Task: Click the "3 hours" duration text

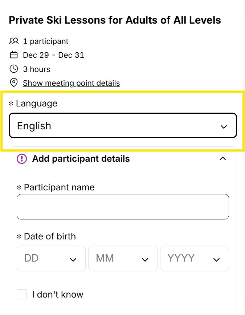Action: pyautogui.click(x=36, y=69)
